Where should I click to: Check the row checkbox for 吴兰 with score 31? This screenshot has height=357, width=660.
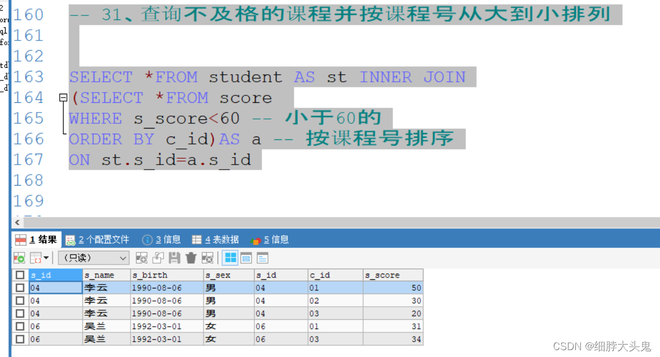tap(20, 326)
